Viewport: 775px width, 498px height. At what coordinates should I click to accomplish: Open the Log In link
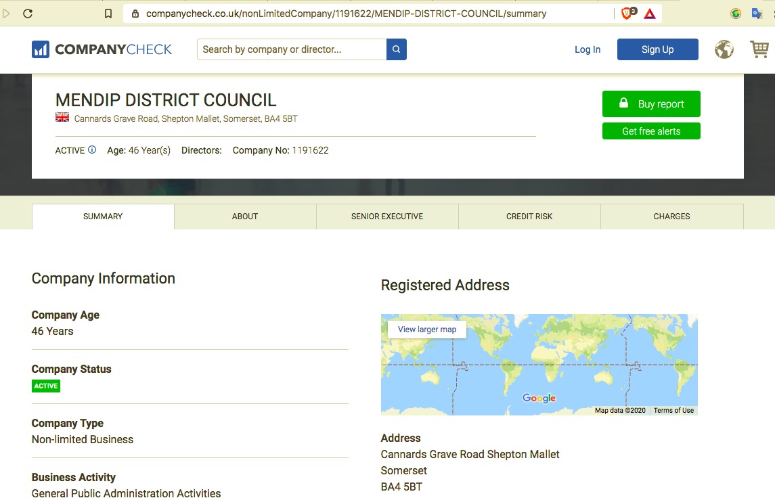pos(588,49)
